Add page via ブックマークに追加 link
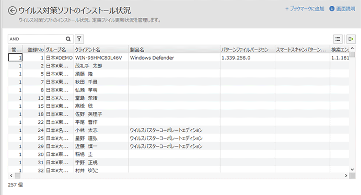The image size is (361, 195). (305, 9)
